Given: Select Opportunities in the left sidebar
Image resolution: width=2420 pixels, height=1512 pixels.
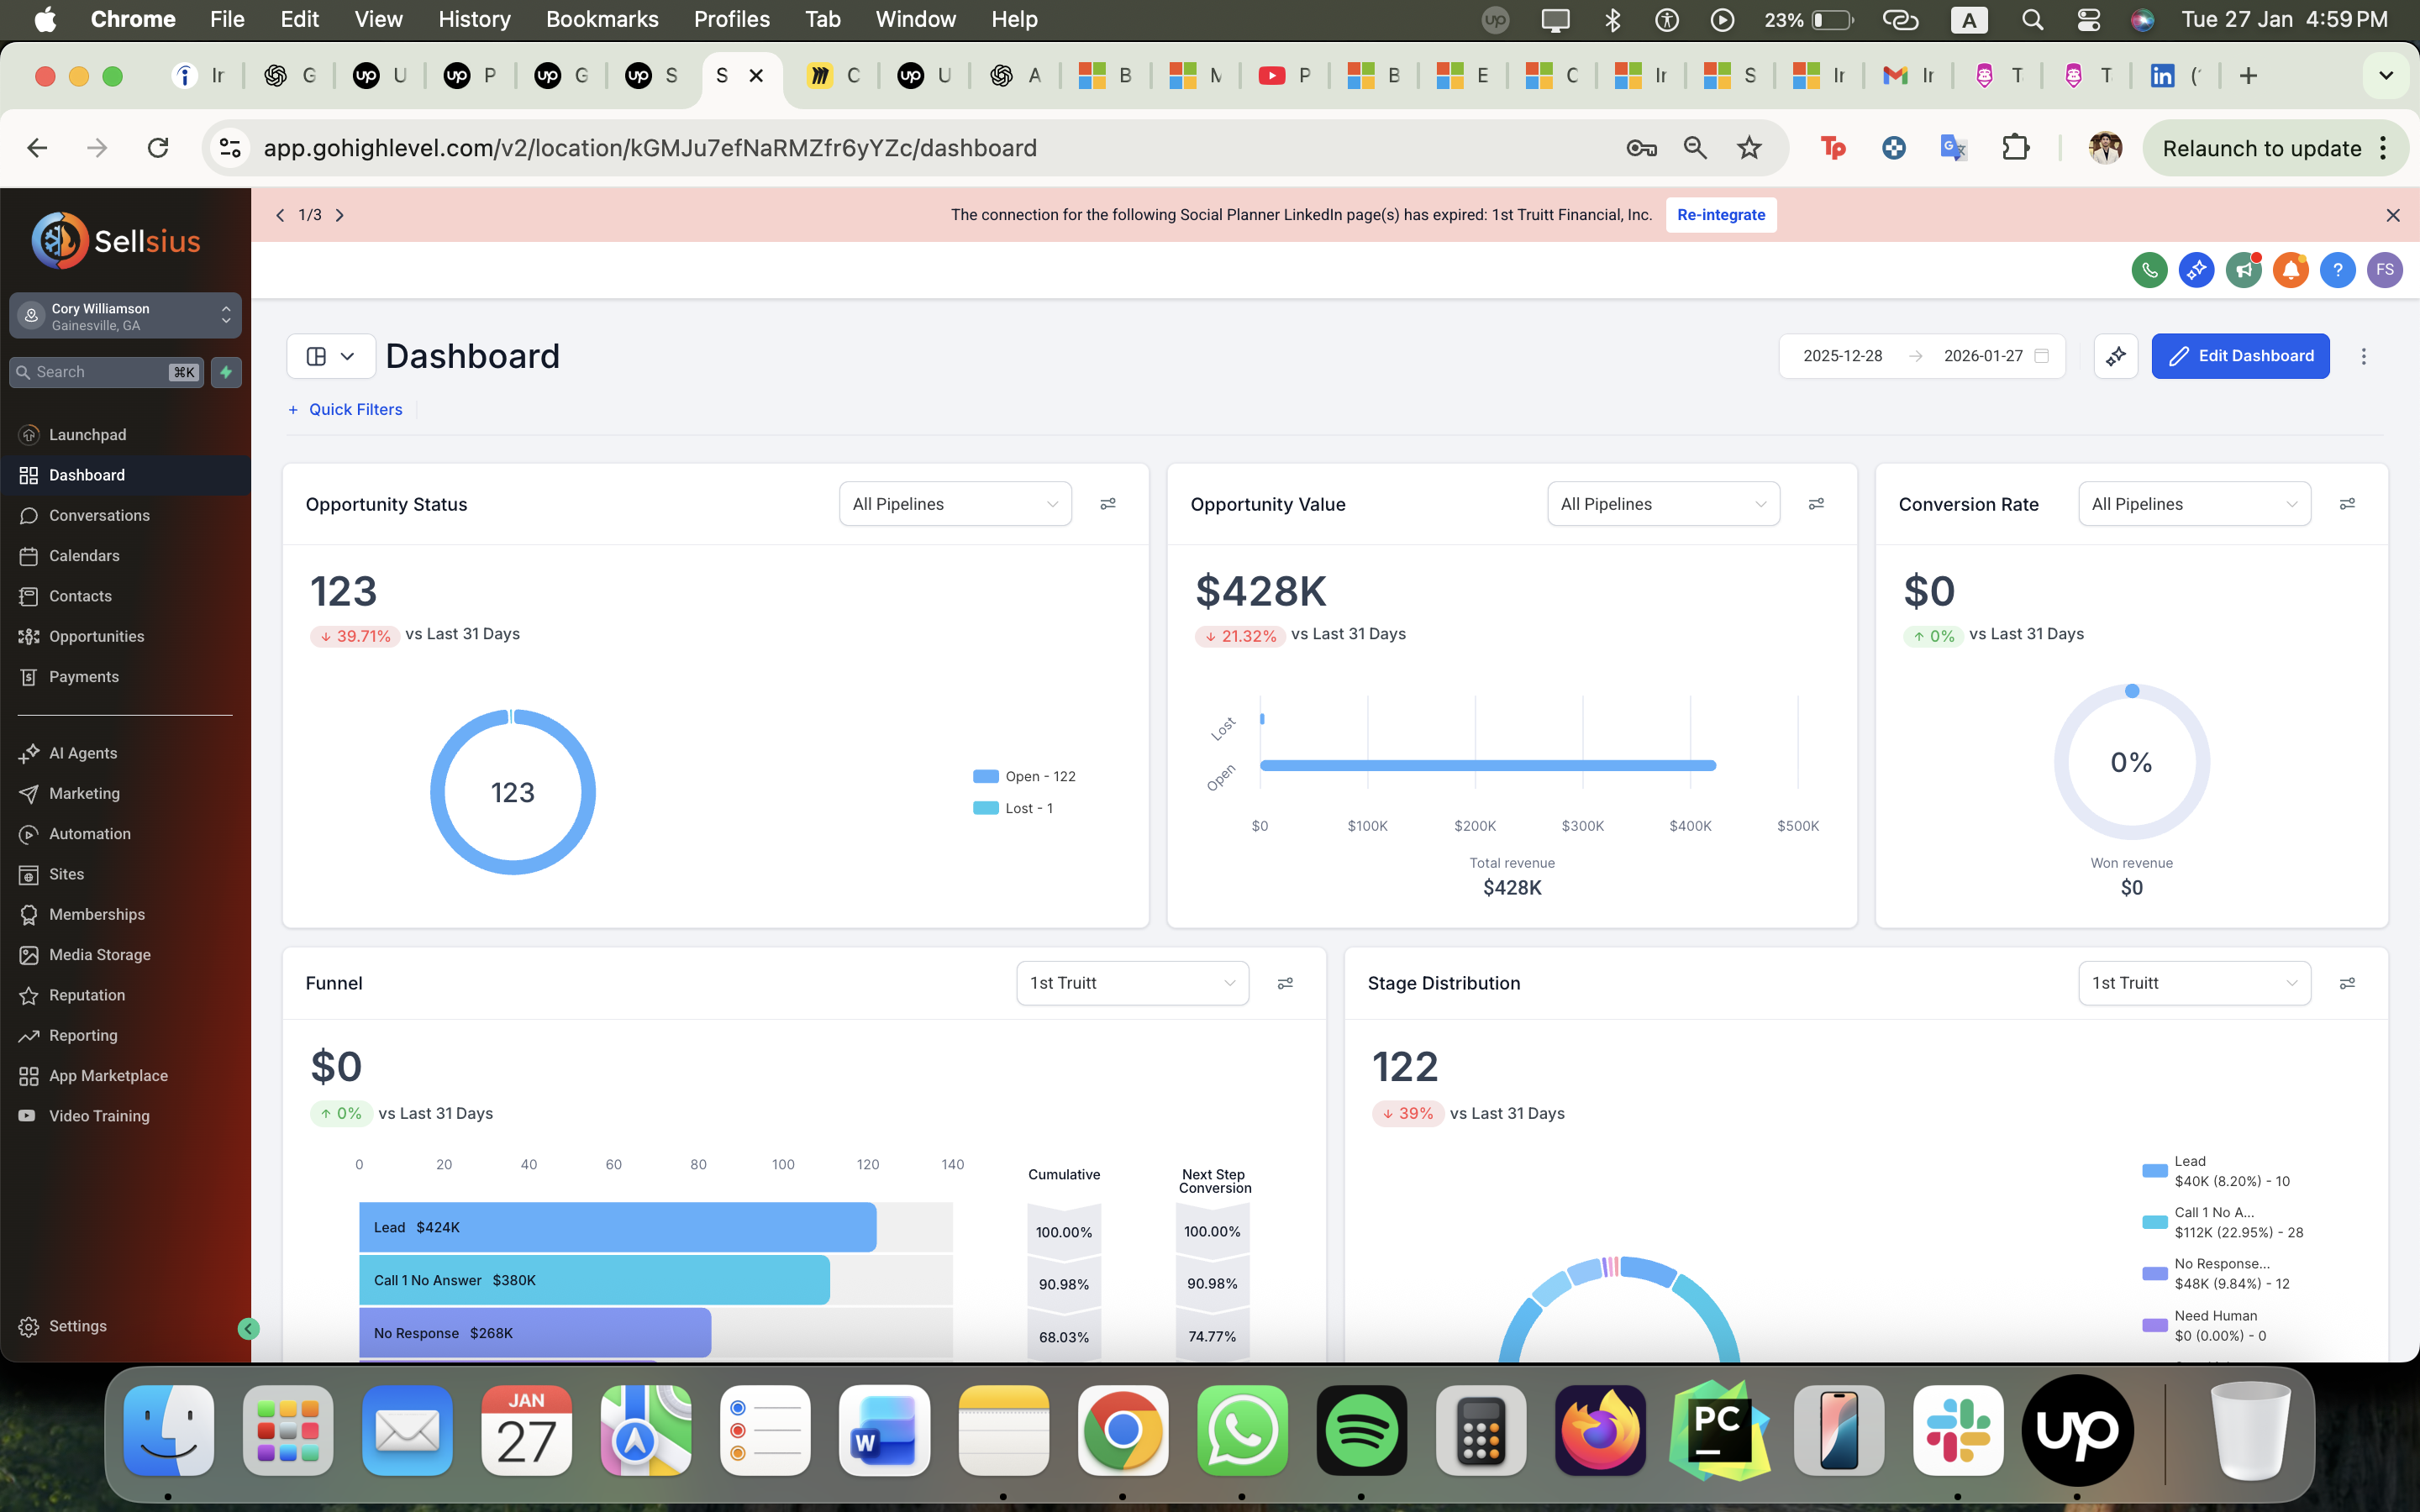Looking at the screenshot, I should point(96,636).
